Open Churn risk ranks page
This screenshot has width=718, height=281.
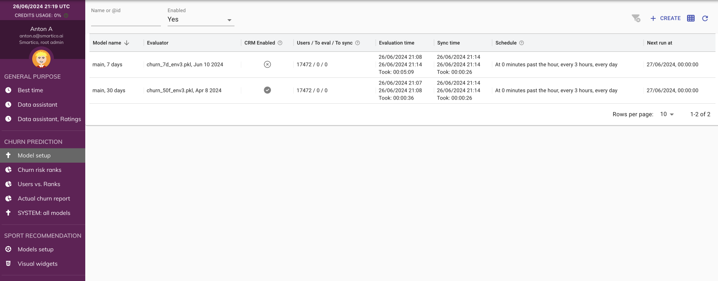click(39, 170)
